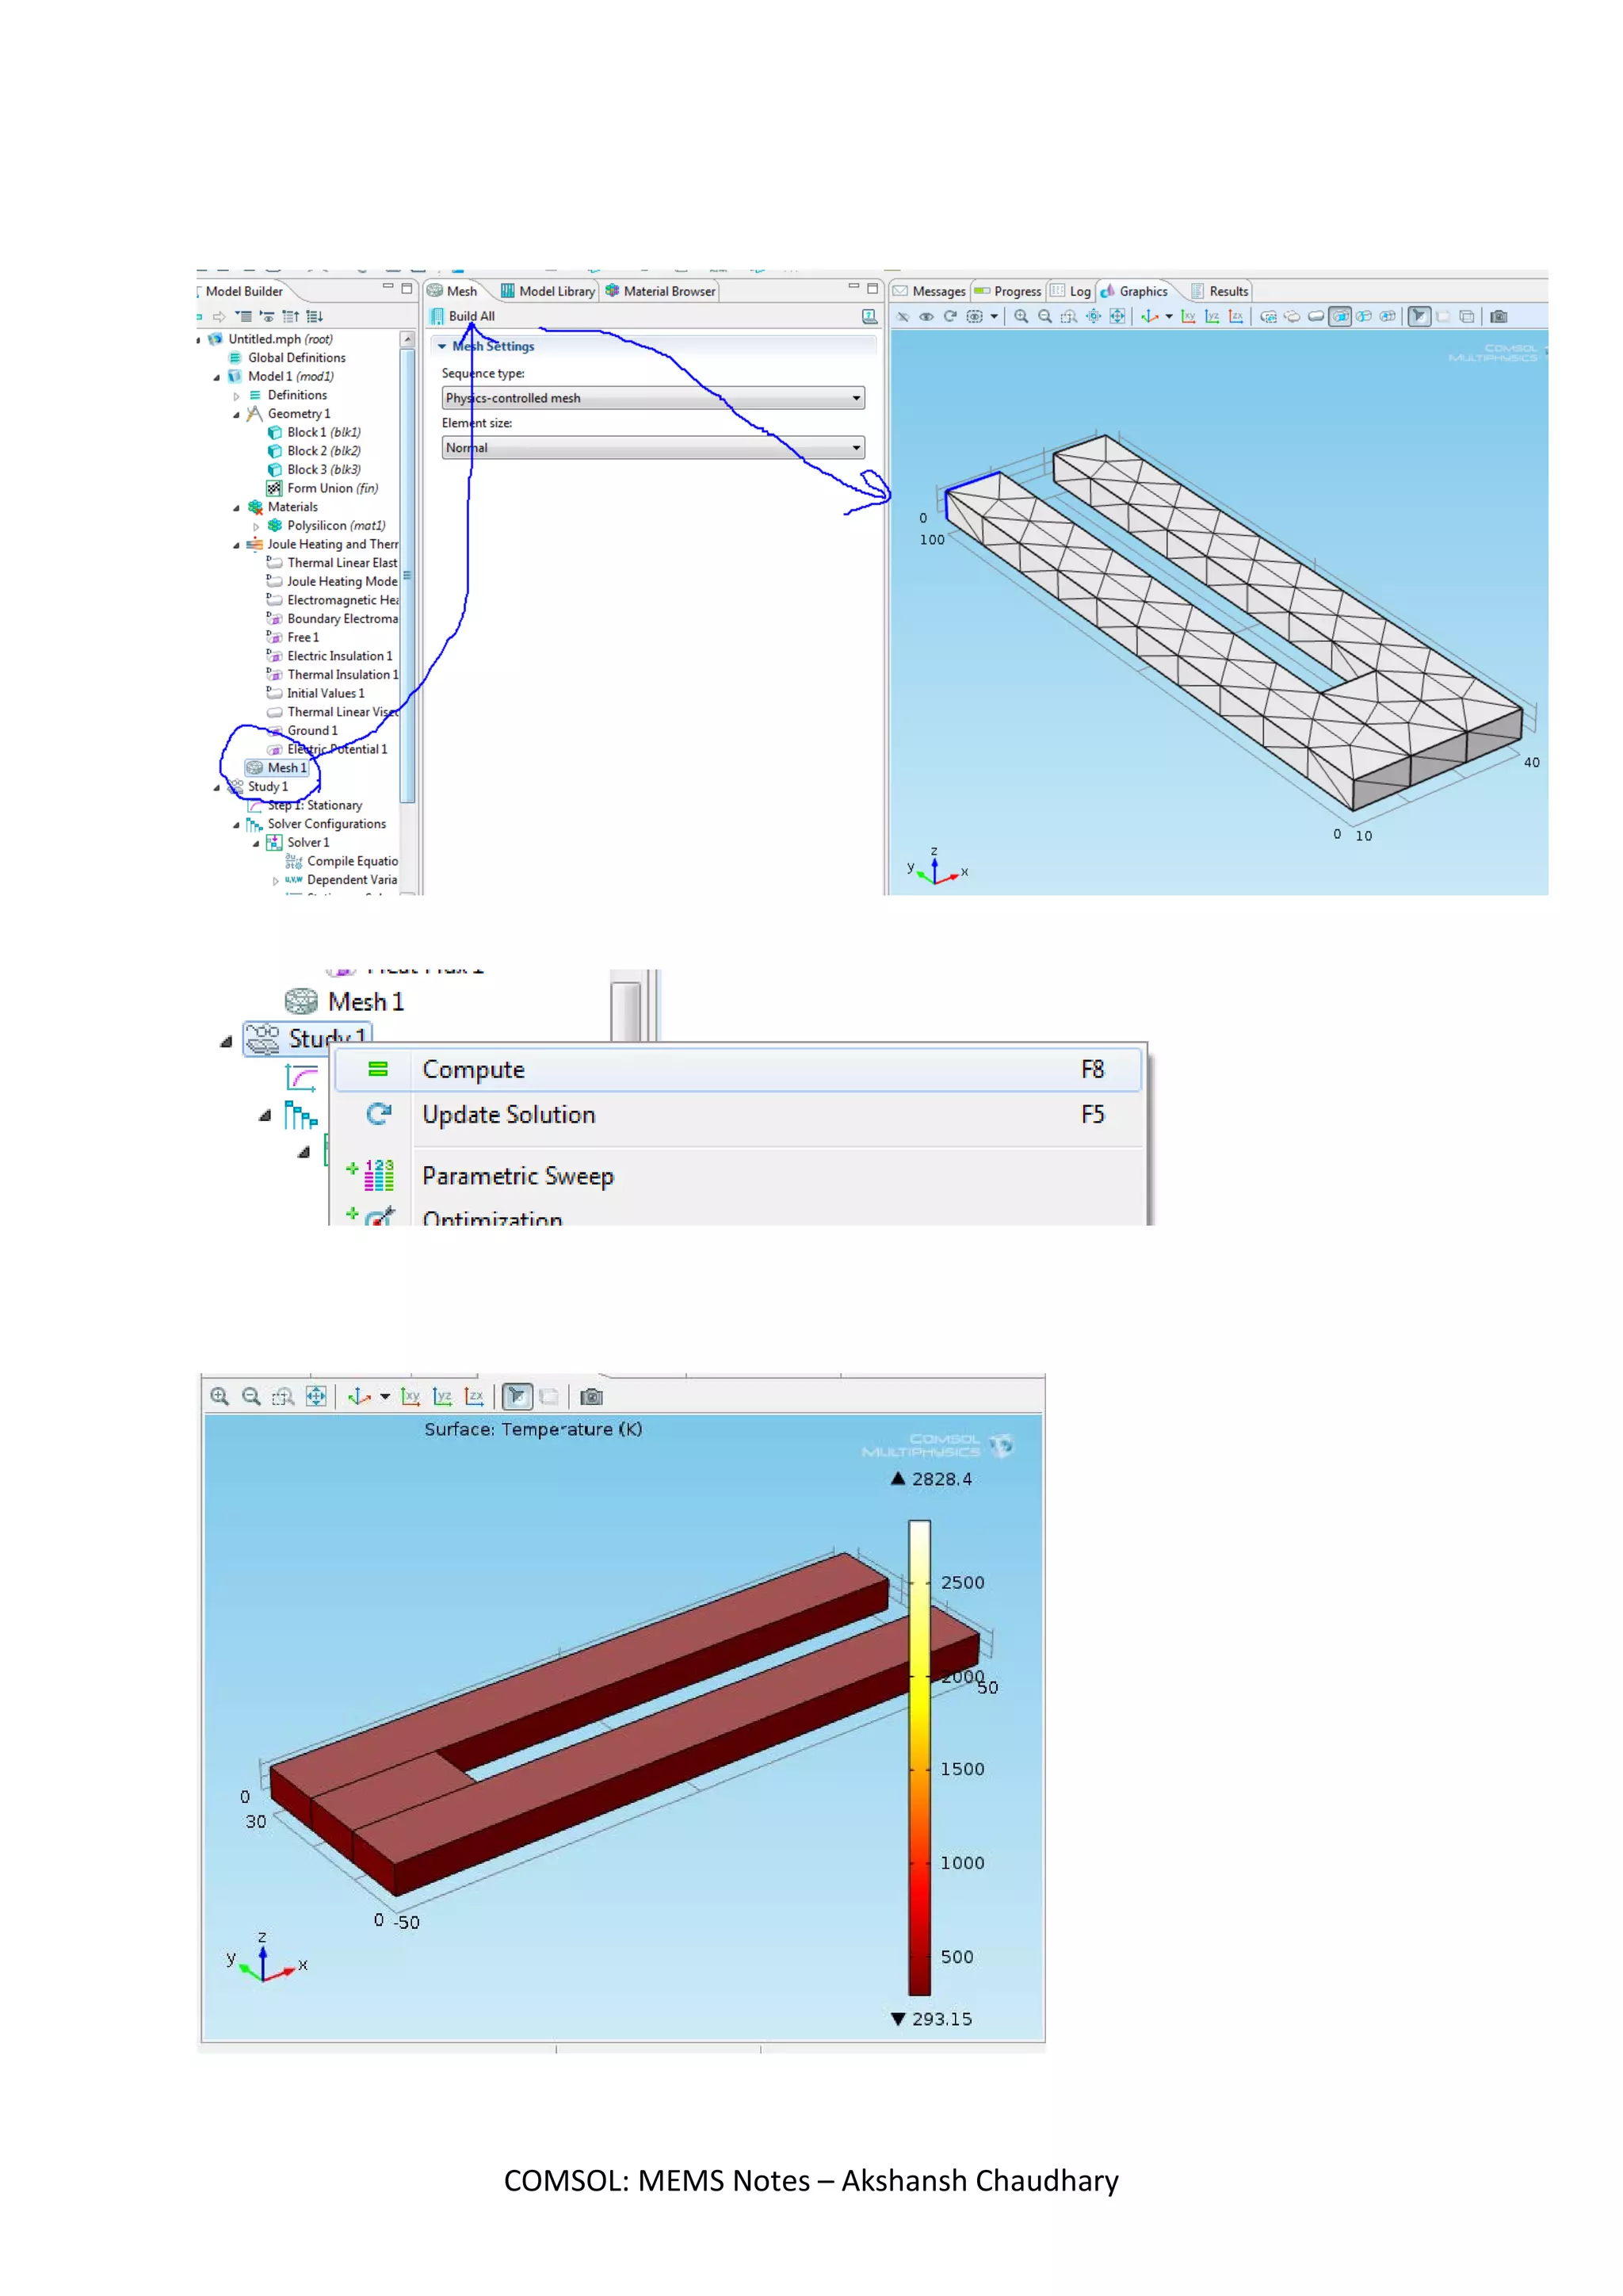1623x2296 pixels.
Task: Toggle transparency button in Graphics toolbar
Action: (x=1442, y=317)
